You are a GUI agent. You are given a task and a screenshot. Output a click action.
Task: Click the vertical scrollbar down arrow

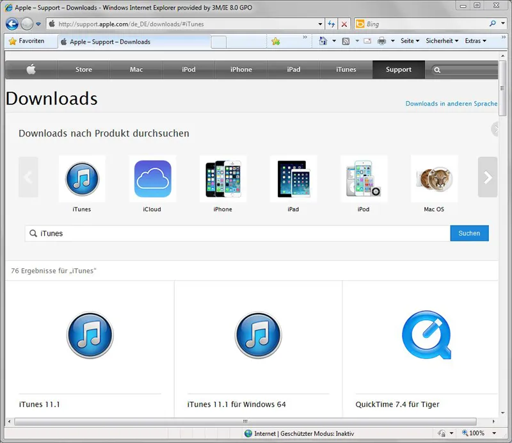click(502, 413)
